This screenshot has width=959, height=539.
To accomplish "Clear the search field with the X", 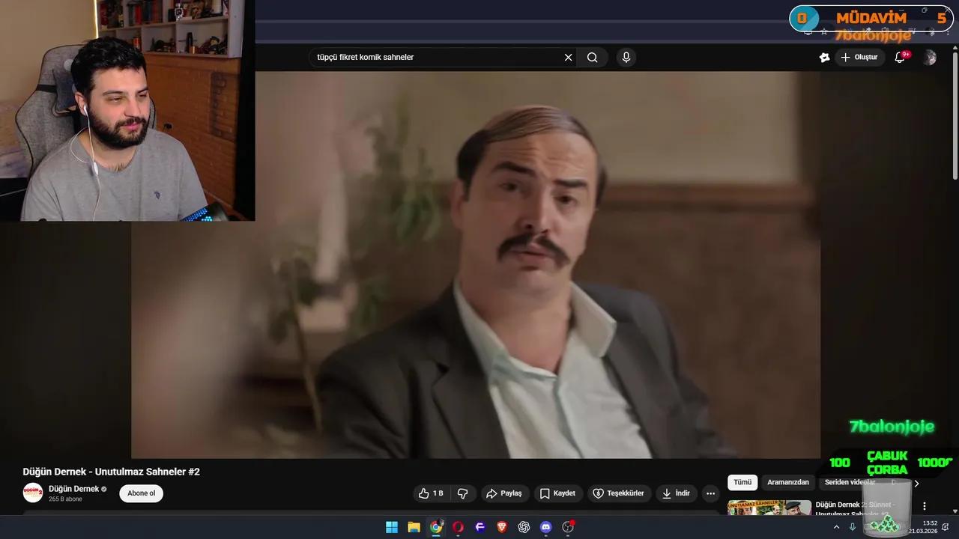I will point(568,57).
